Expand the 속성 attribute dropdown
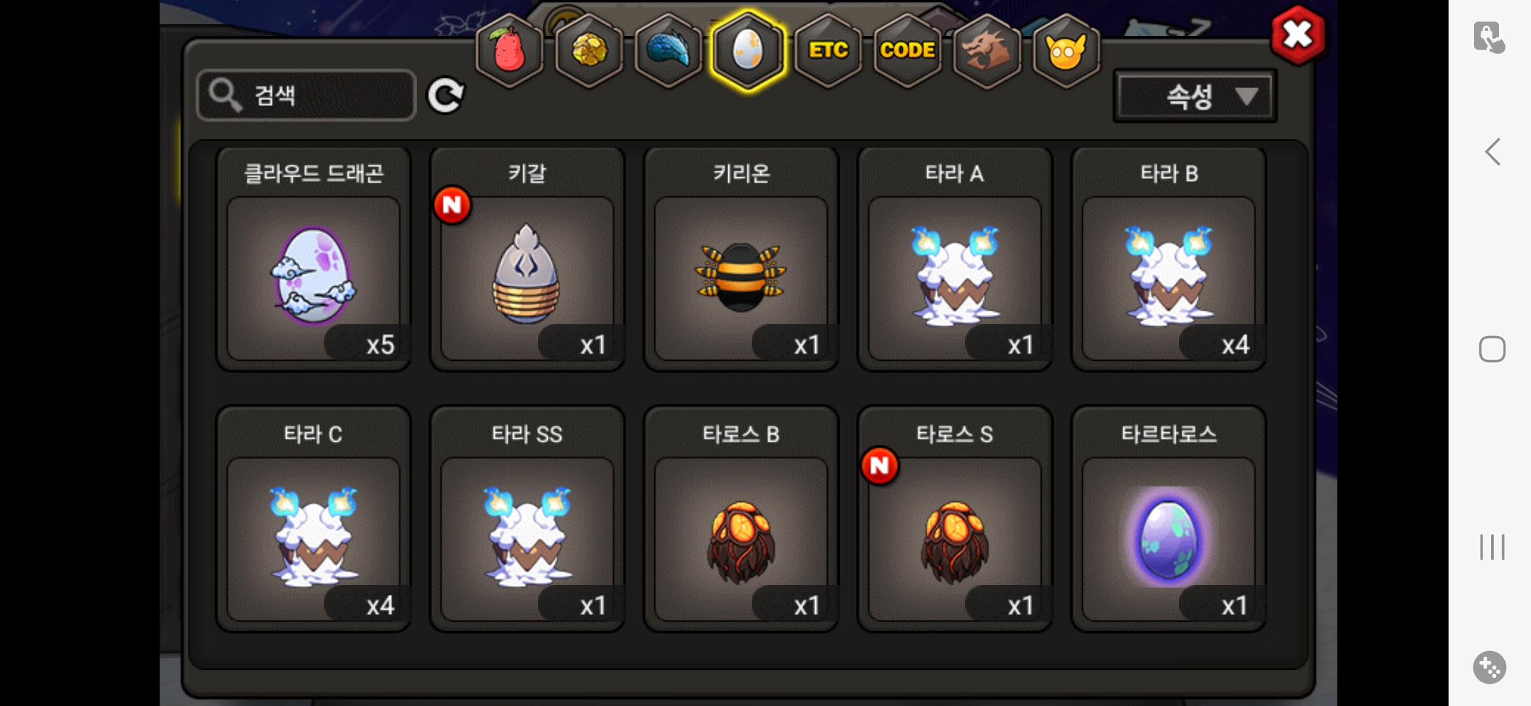1531x706 pixels. [1195, 96]
